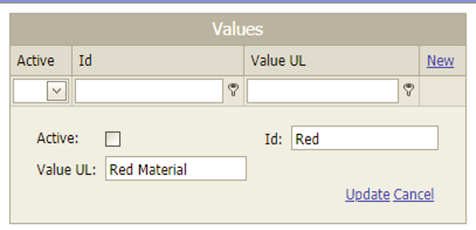
Task: Save changes with the Update link
Action: pos(367,194)
